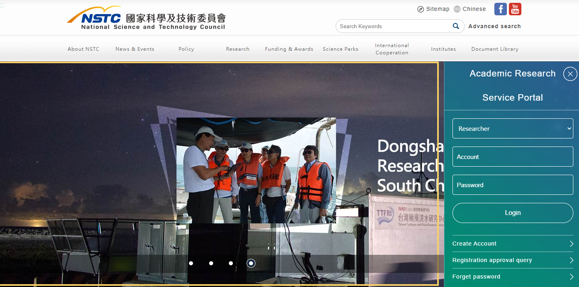This screenshot has height=287, width=579.
Task: Open the News & Events menu
Action: tap(135, 49)
